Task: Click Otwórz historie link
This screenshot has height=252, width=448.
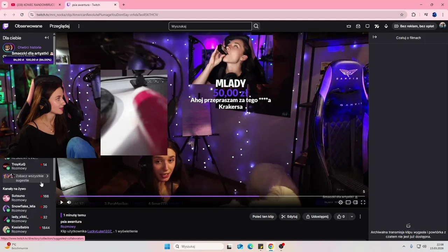Action: tap(29, 47)
